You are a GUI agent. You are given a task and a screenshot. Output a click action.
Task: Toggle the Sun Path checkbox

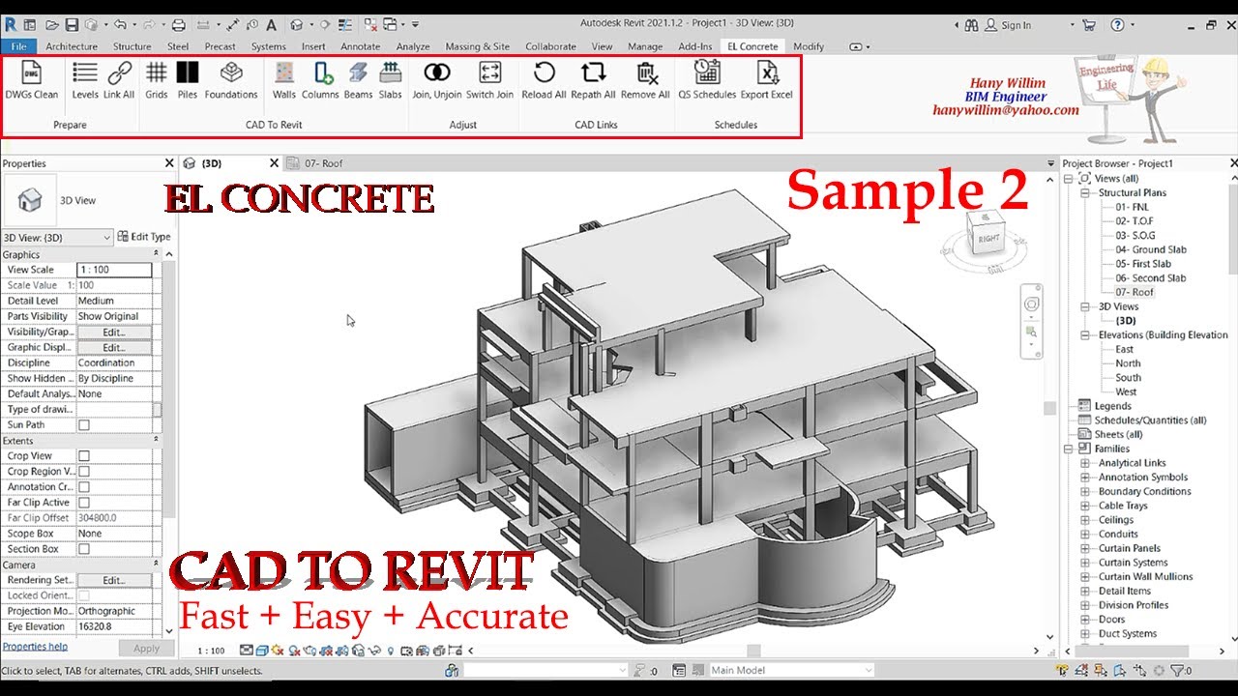[84, 425]
